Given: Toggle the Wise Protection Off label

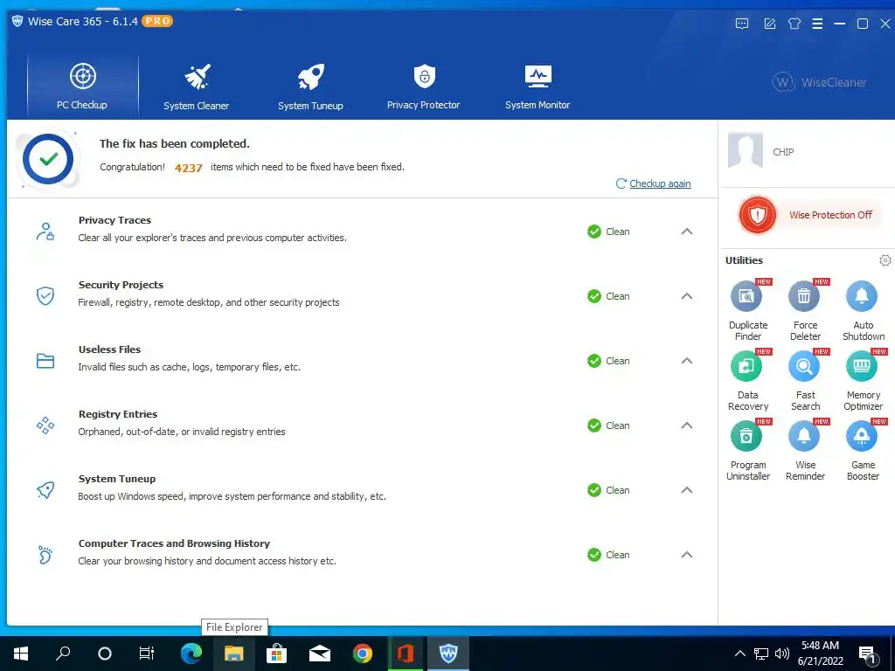Looking at the screenshot, I should point(830,215).
